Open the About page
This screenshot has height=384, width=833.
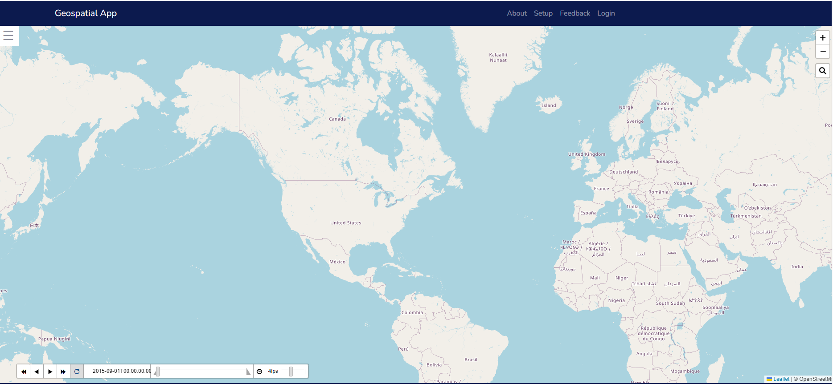pyautogui.click(x=517, y=13)
